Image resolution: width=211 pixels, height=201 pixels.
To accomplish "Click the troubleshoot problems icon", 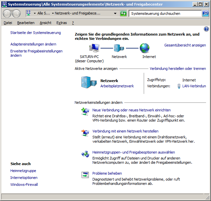I will (85, 175).
